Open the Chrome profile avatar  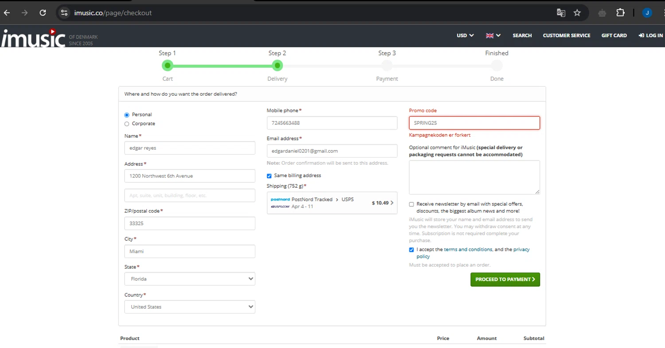tap(647, 13)
